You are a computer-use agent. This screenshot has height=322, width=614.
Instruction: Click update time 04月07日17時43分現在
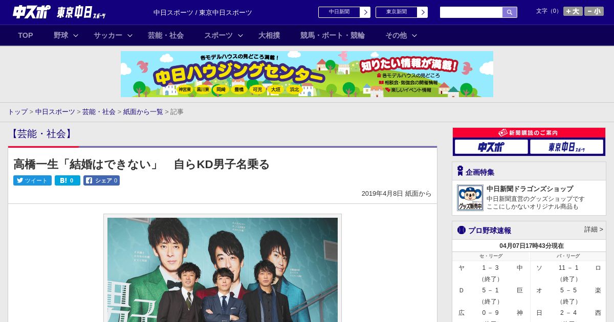(x=532, y=246)
